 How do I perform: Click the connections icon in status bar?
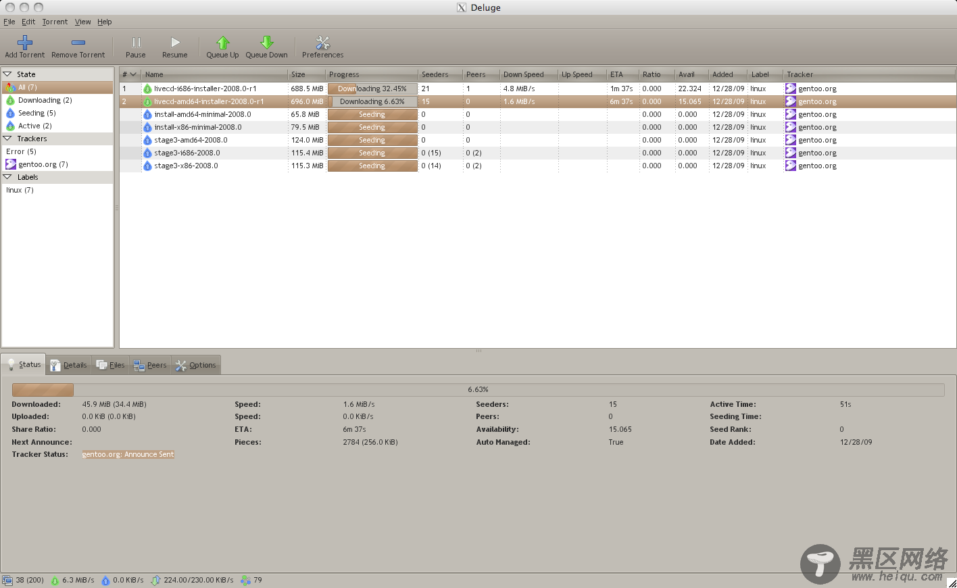pyautogui.click(x=7, y=580)
